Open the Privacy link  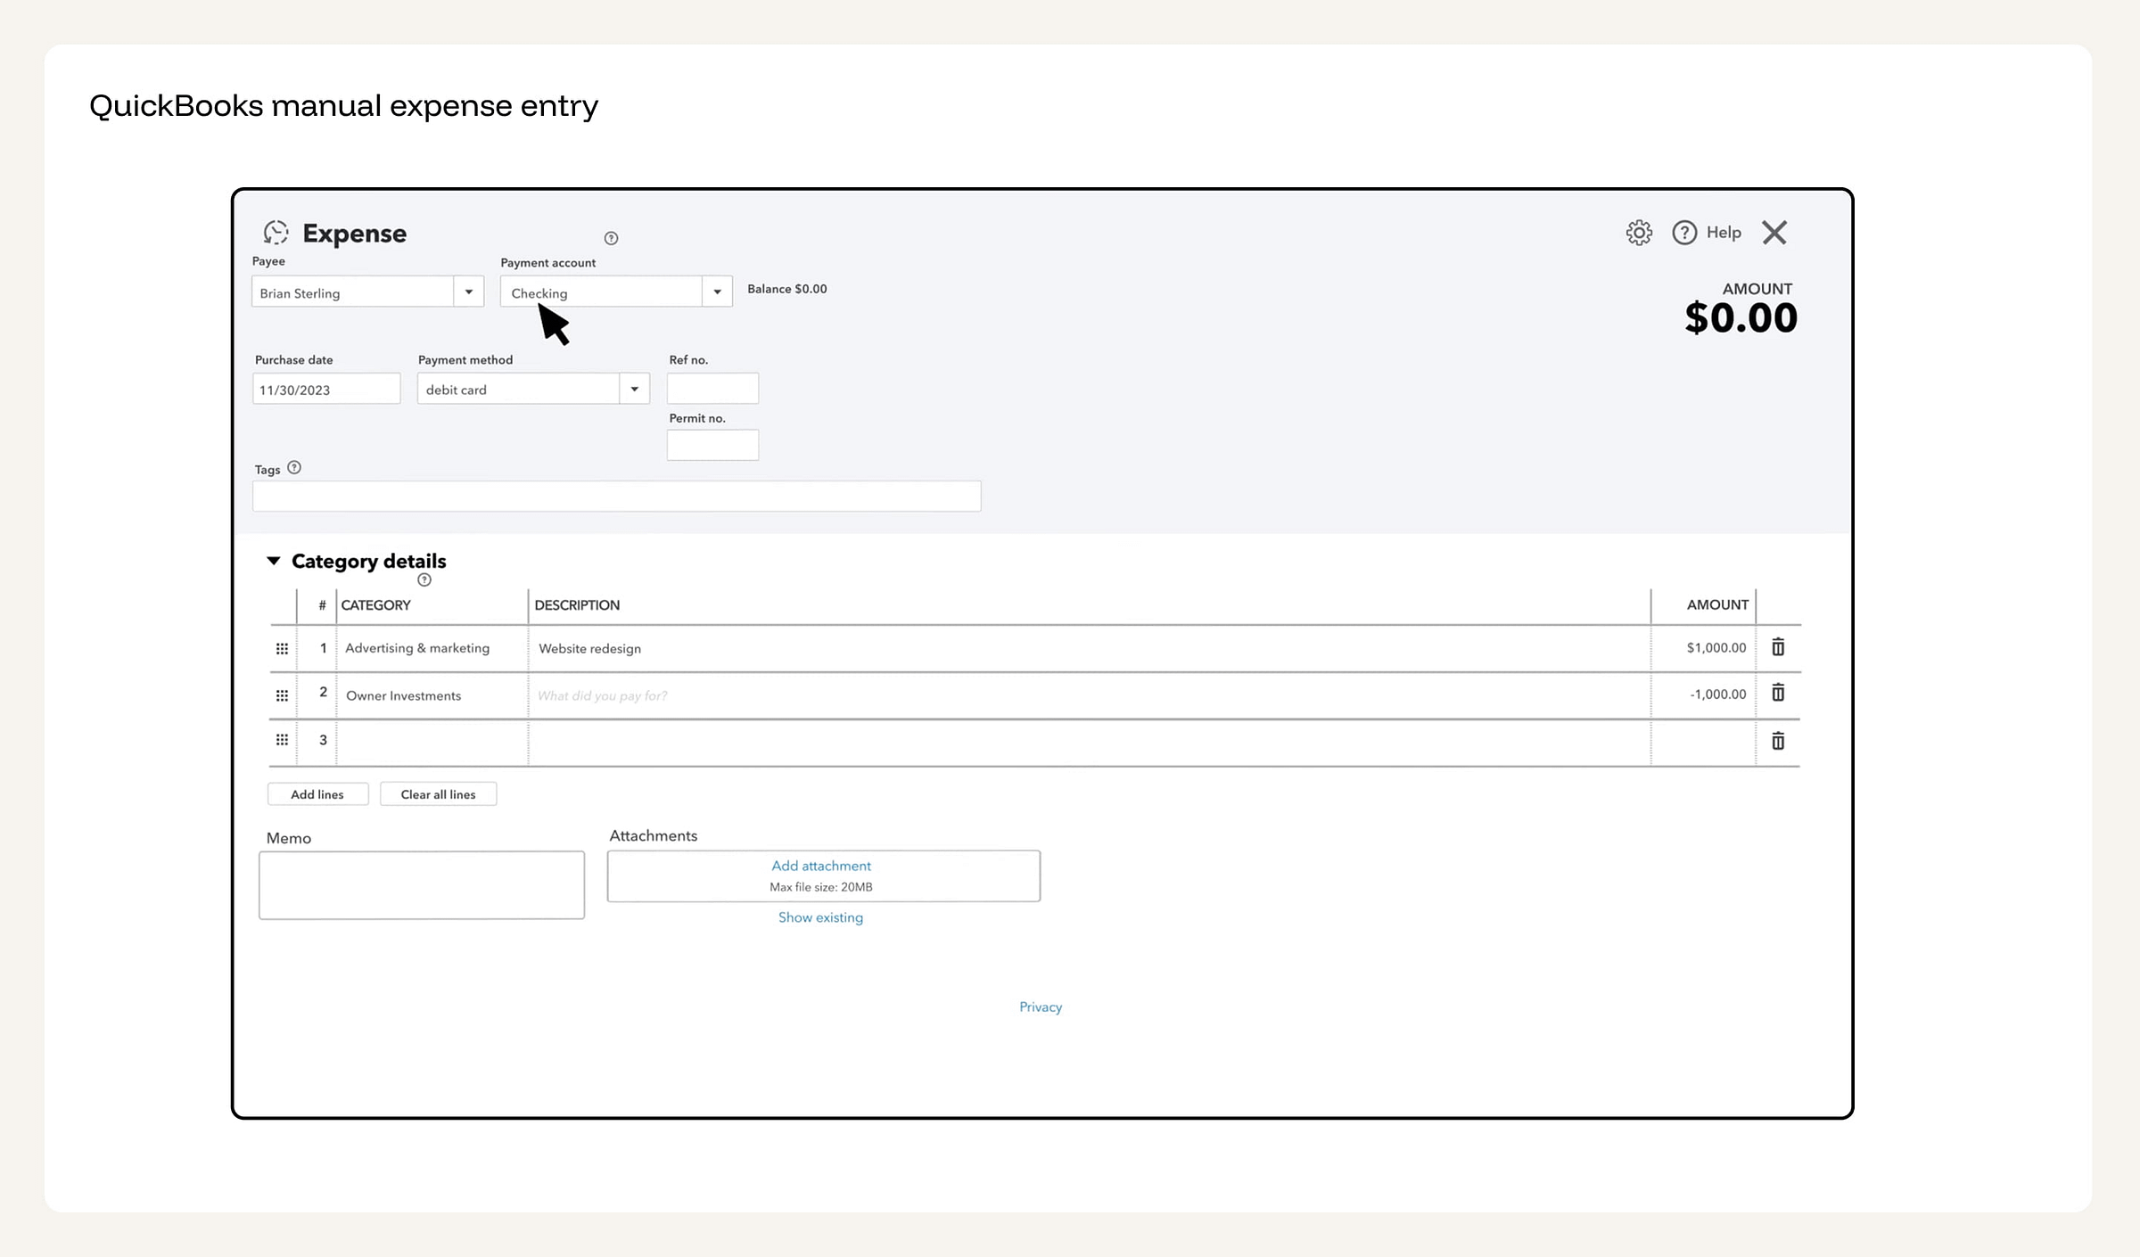pyautogui.click(x=1041, y=1006)
